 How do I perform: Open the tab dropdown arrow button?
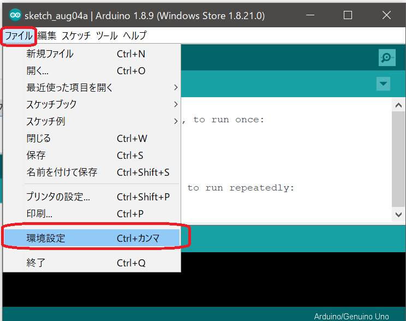tap(383, 84)
